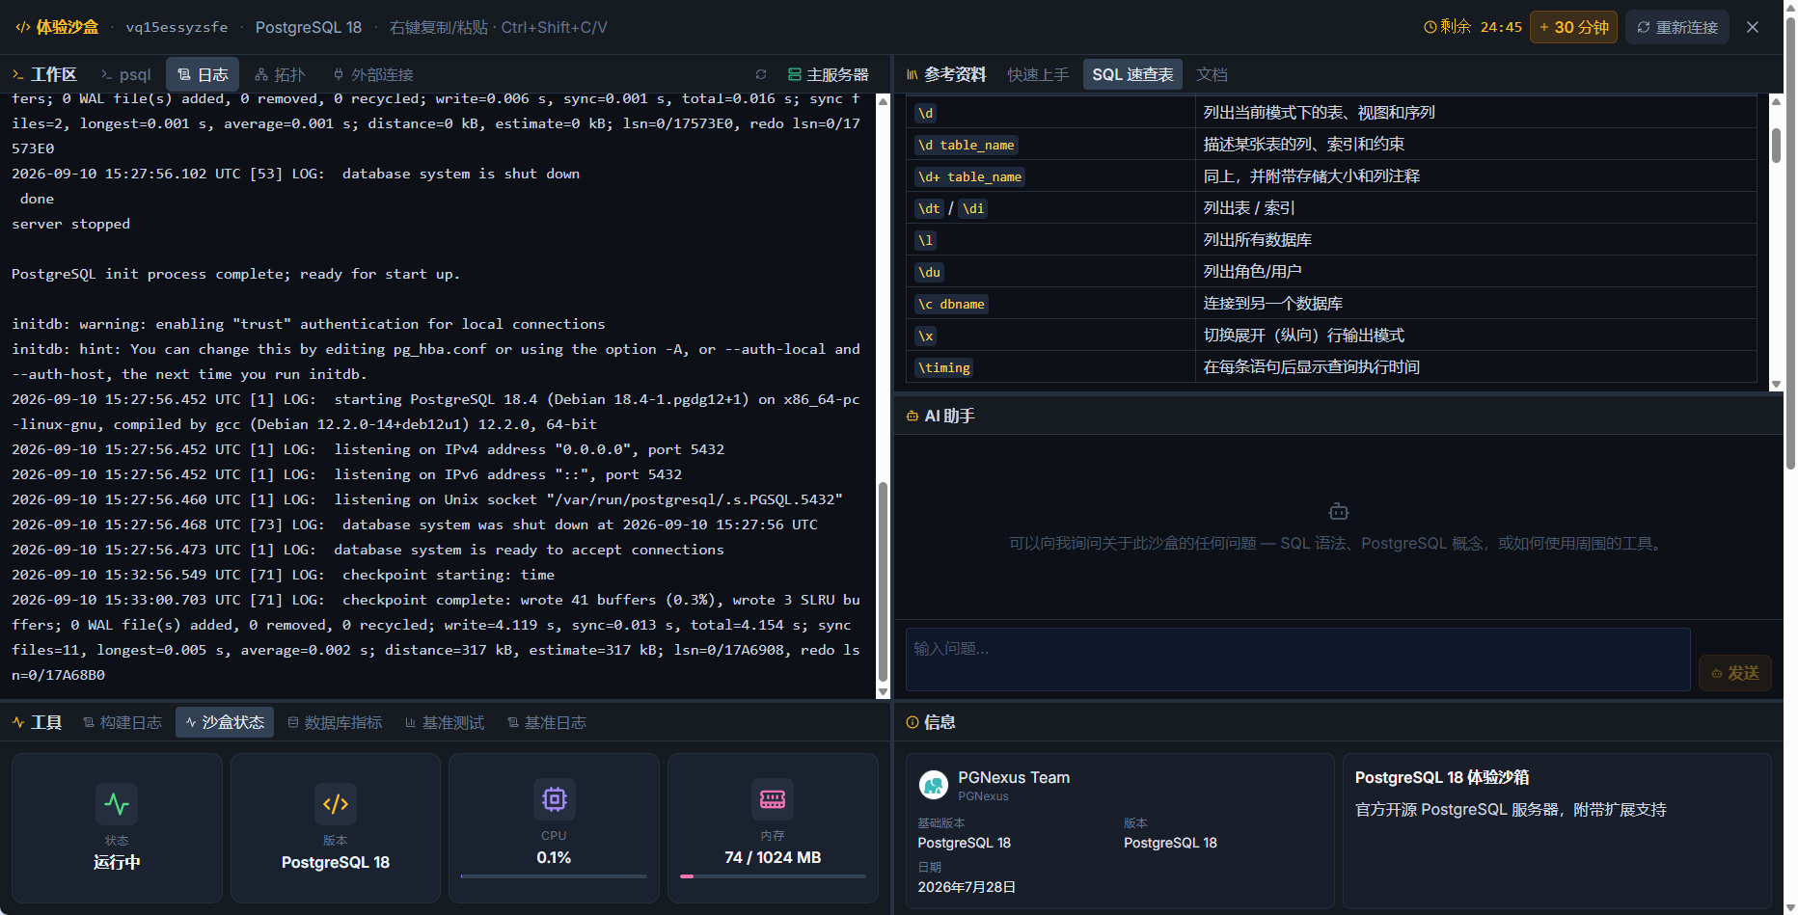Select the 数据库指标 tools tab
The image size is (1798, 915).
(x=335, y=722)
